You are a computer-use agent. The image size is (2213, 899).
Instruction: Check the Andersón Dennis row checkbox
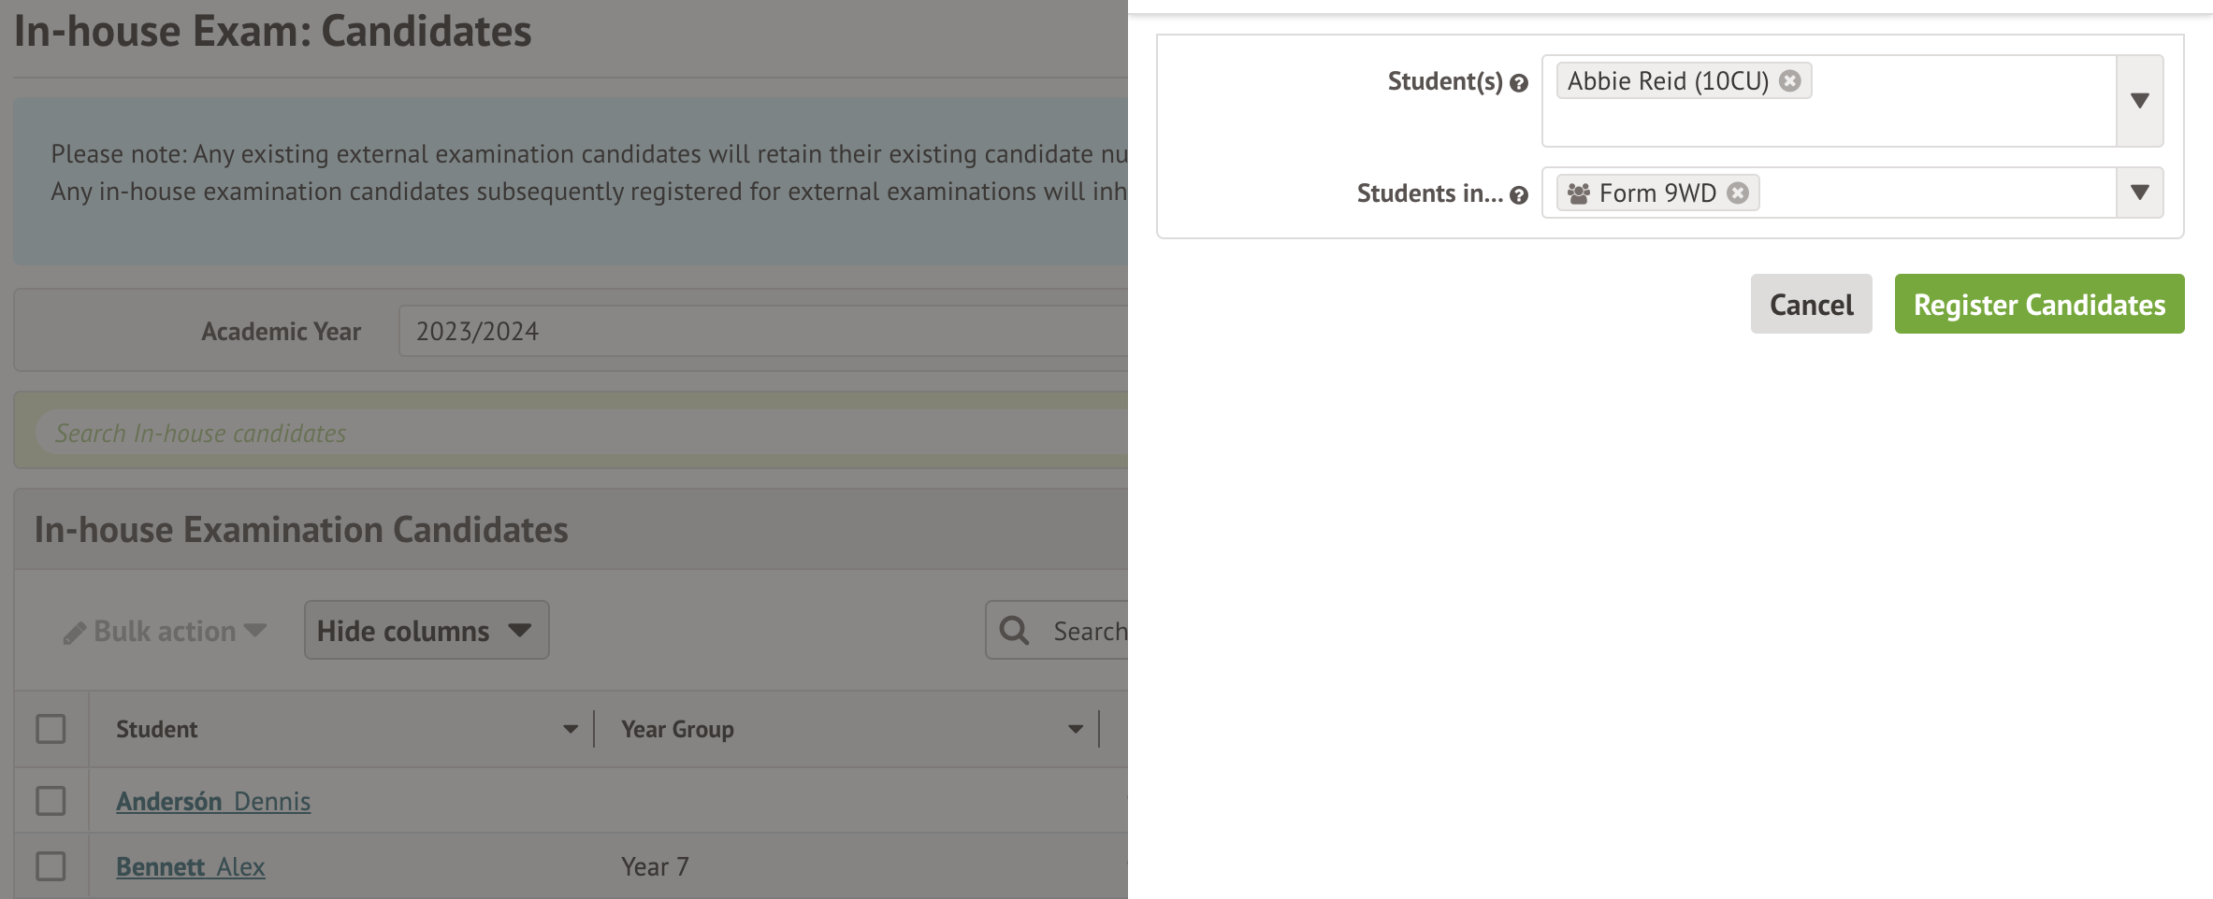tap(51, 801)
